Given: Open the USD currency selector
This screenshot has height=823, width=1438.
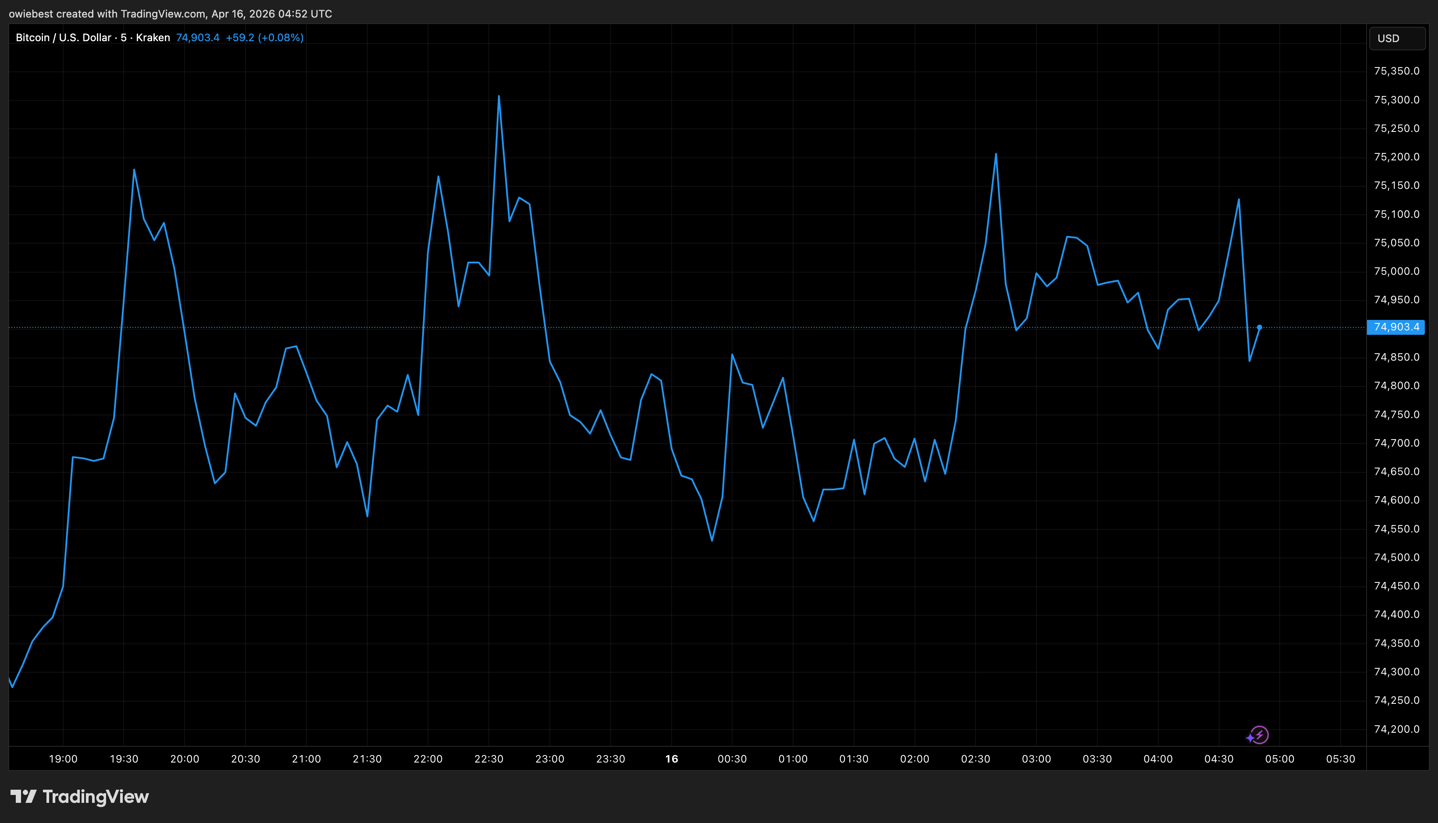Looking at the screenshot, I should coord(1396,38).
